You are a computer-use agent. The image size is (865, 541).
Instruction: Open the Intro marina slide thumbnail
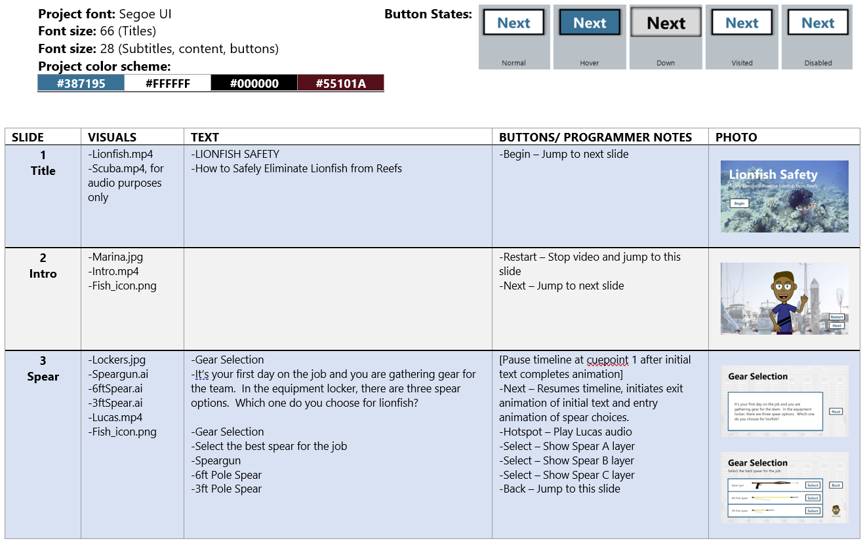tap(784, 299)
